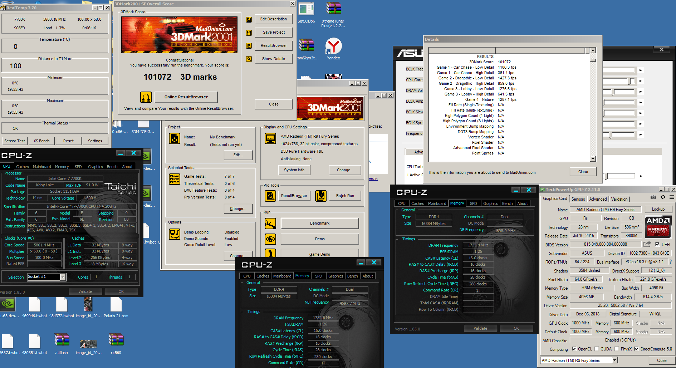Click the Details list scroll-up arrow
Viewport: 676px width, 368px height.
(x=593, y=50)
